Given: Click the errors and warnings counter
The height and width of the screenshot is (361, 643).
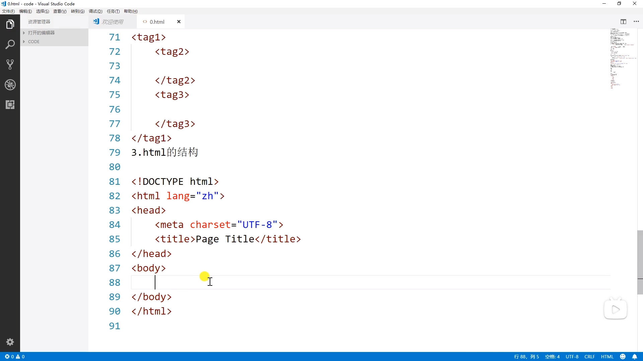Looking at the screenshot, I should tap(15, 357).
